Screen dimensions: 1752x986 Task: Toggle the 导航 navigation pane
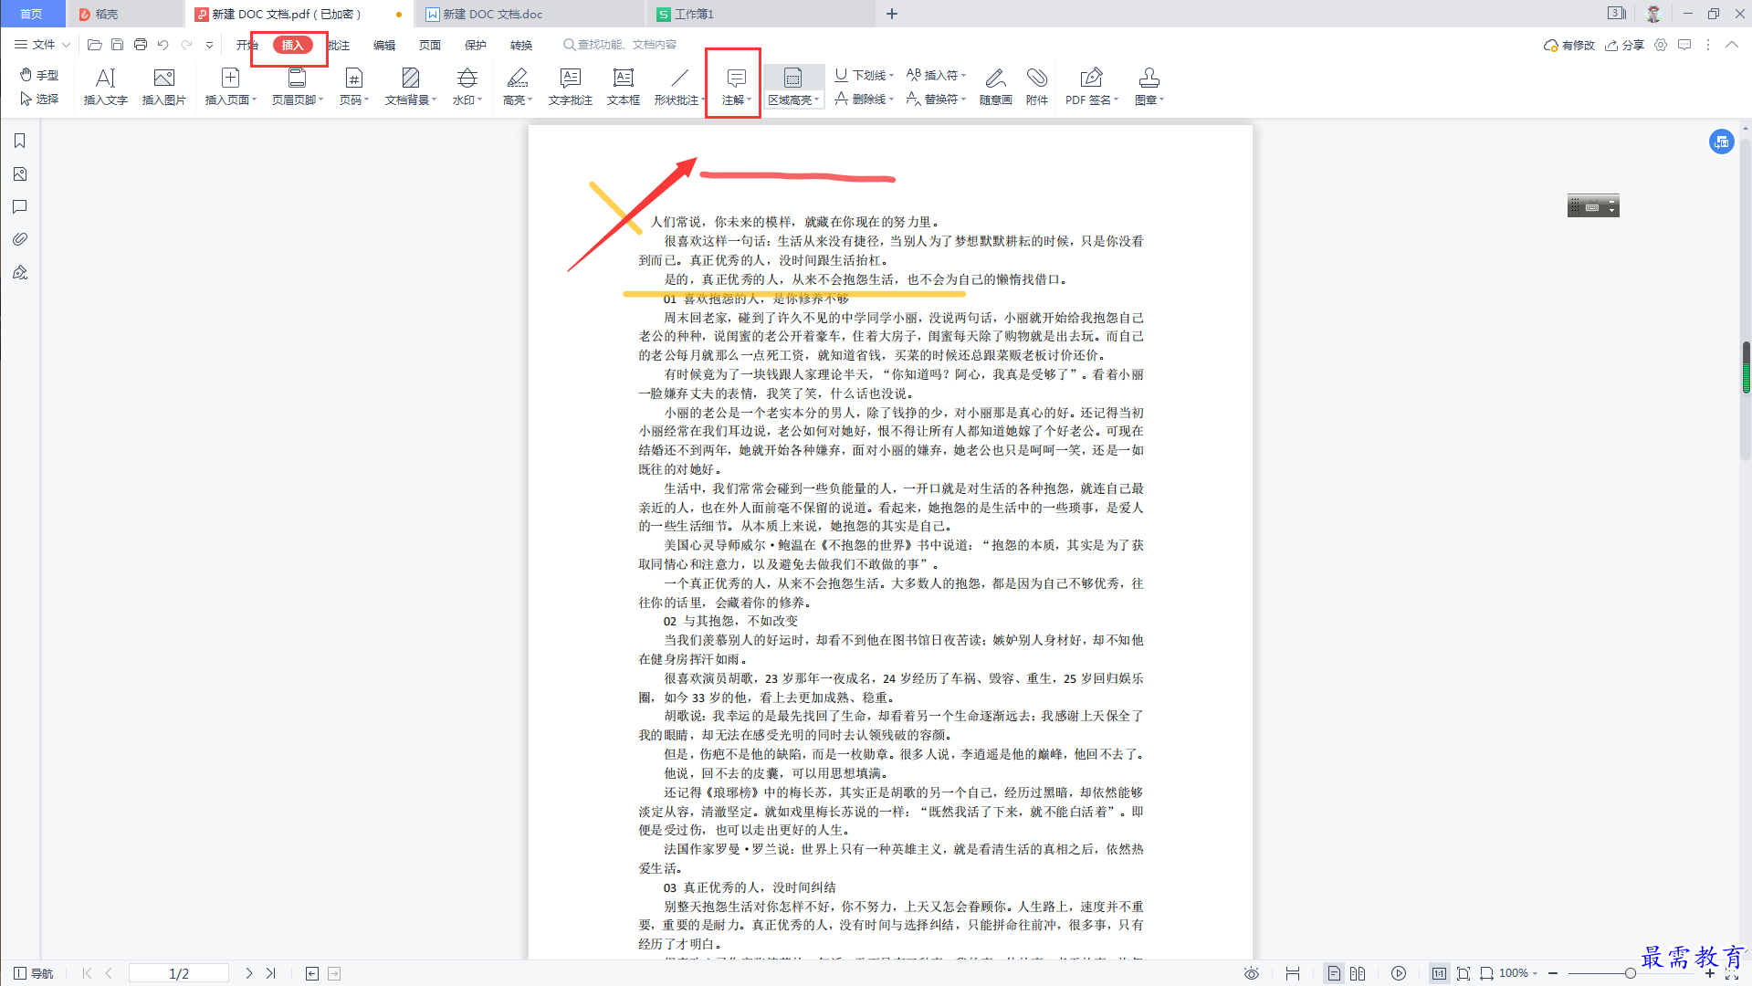tap(34, 973)
